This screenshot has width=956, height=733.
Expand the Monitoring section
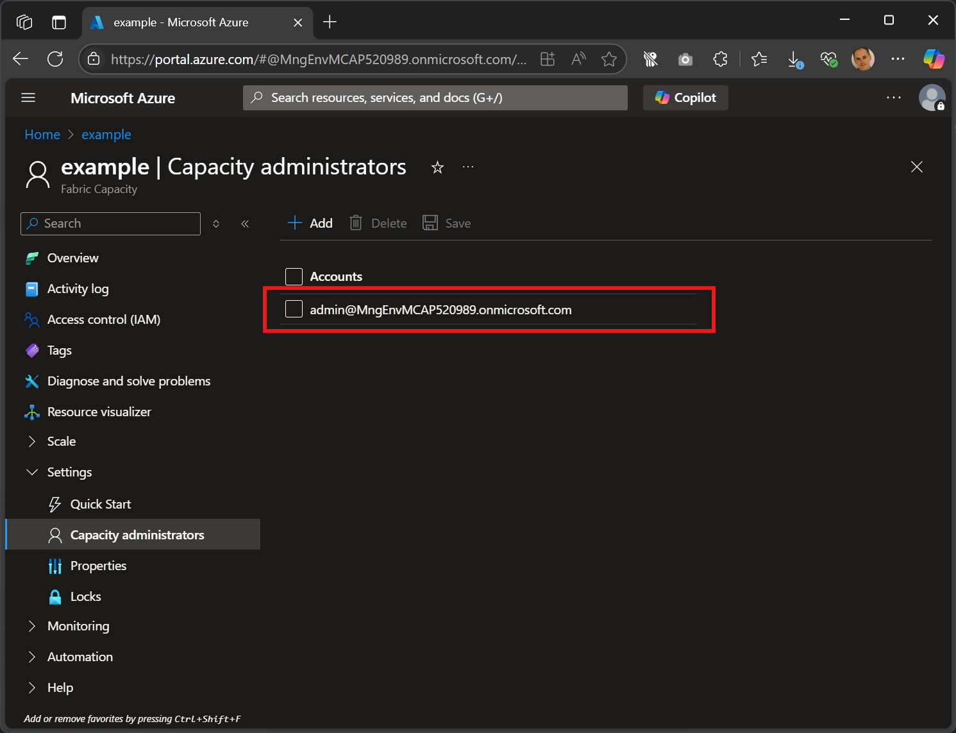(x=32, y=626)
